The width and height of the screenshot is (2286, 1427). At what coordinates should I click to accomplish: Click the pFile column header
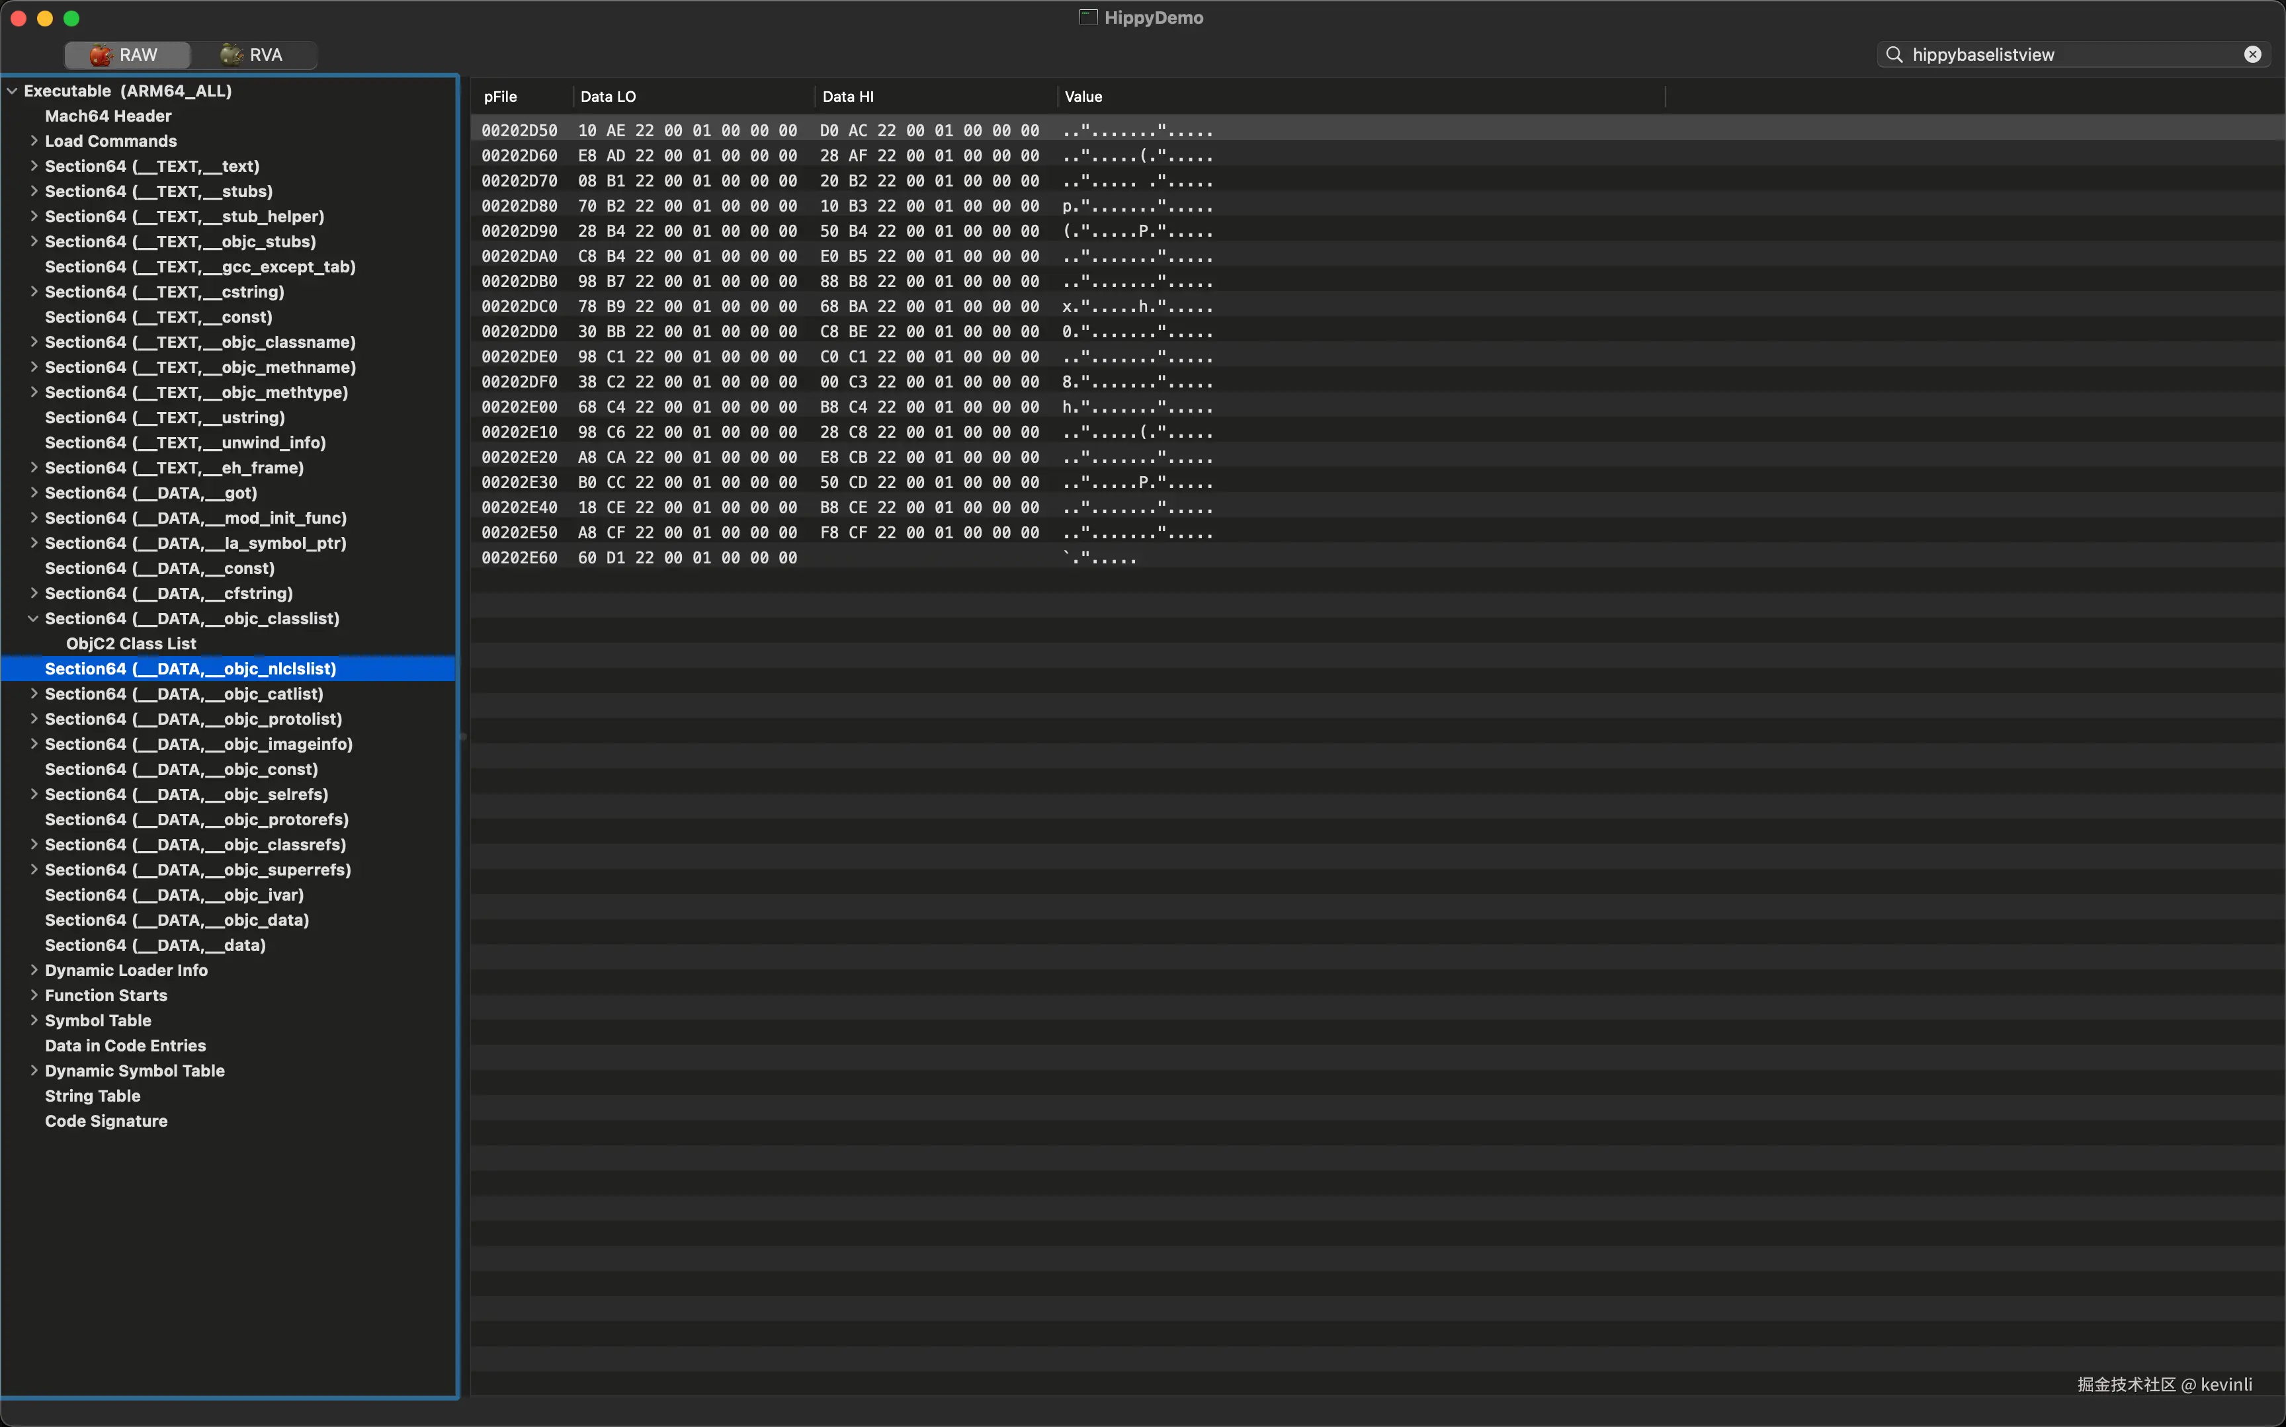[500, 97]
